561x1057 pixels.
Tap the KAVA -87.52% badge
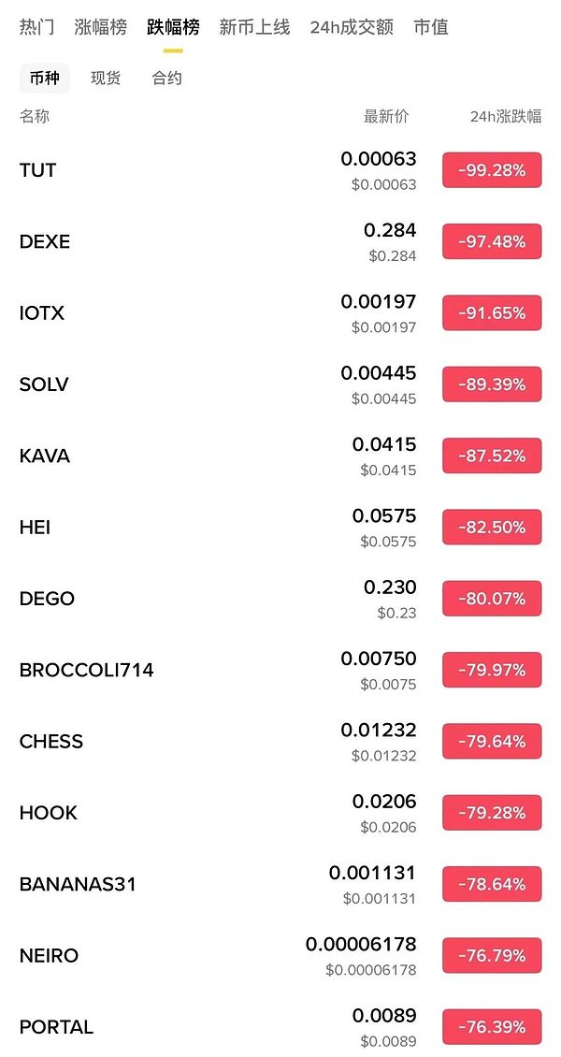coord(492,456)
